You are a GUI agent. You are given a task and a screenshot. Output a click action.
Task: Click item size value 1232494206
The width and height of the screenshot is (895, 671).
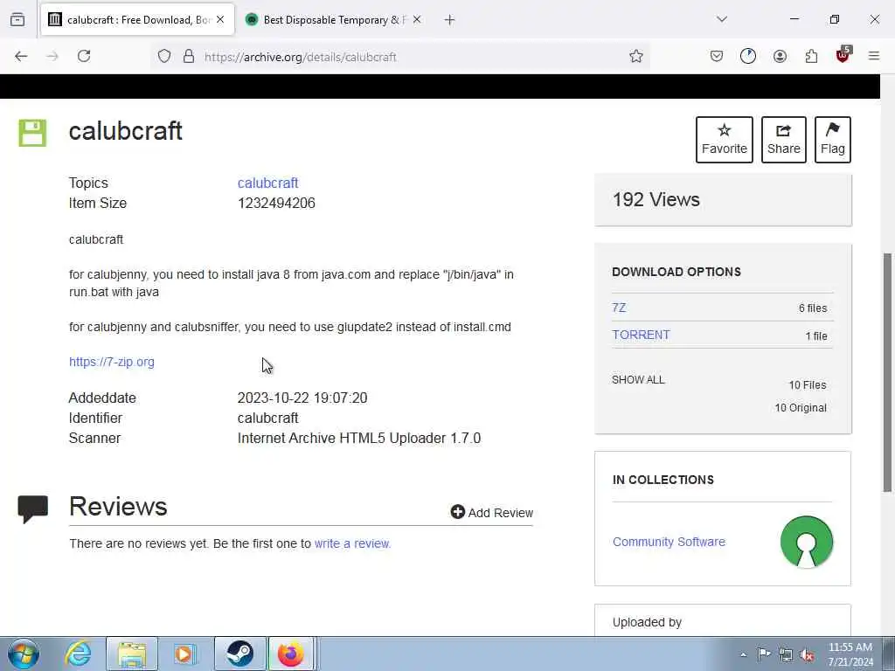pos(276,203)
